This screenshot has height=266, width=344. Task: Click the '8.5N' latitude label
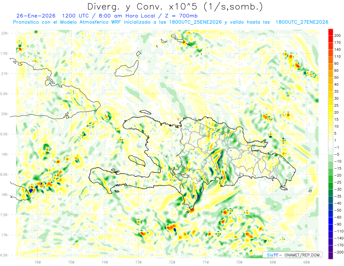pyautogui.click(x=4, y=174)
